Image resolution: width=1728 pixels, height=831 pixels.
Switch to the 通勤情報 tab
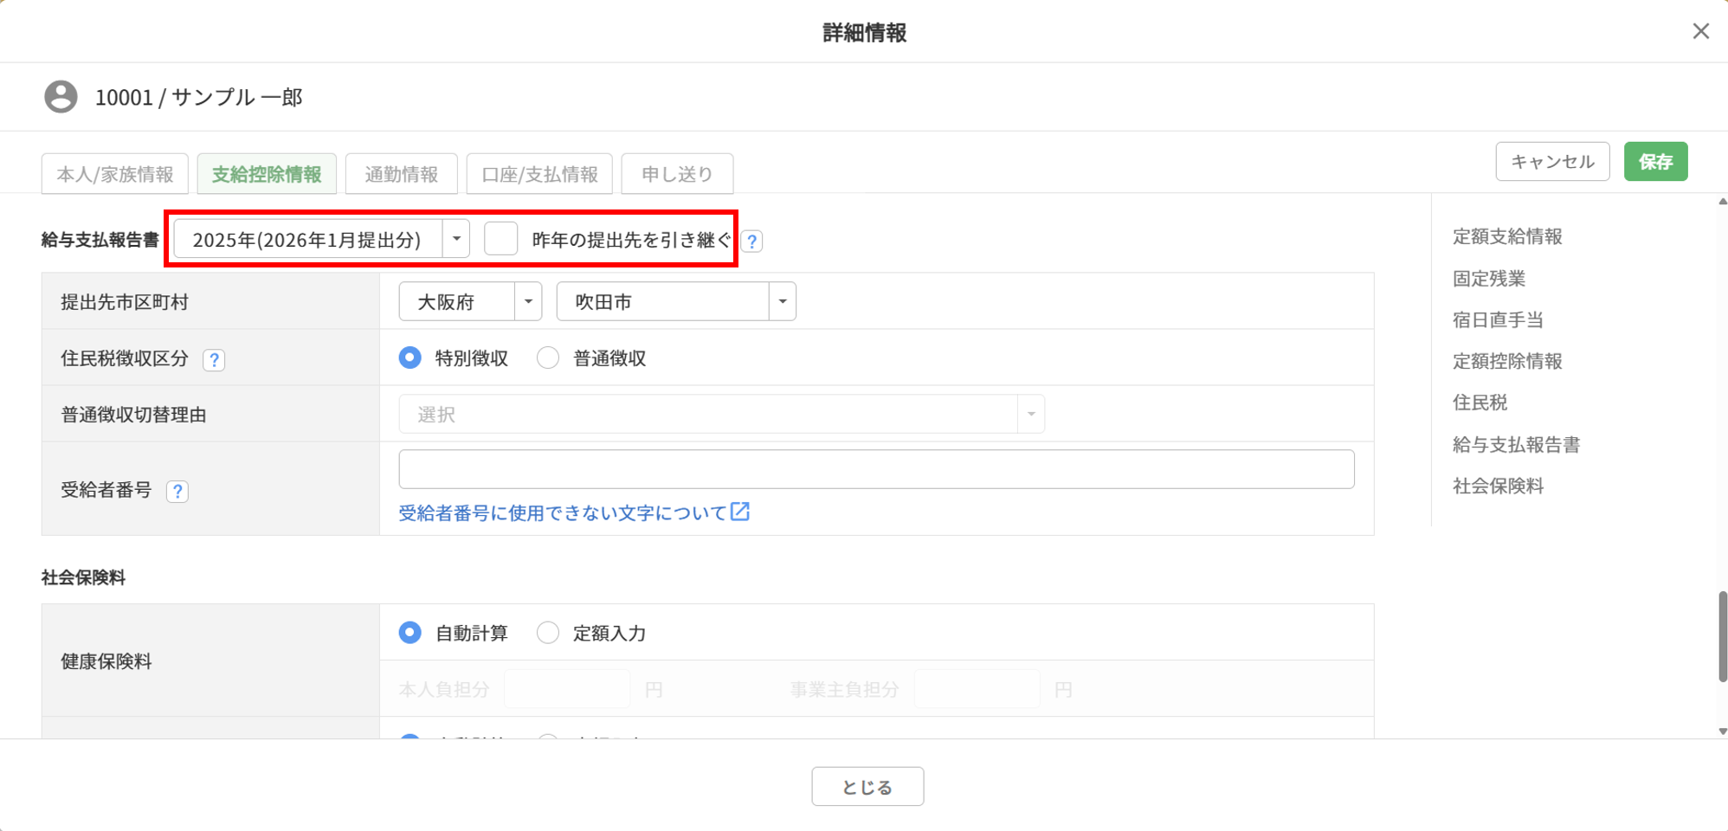coord(402,174)
